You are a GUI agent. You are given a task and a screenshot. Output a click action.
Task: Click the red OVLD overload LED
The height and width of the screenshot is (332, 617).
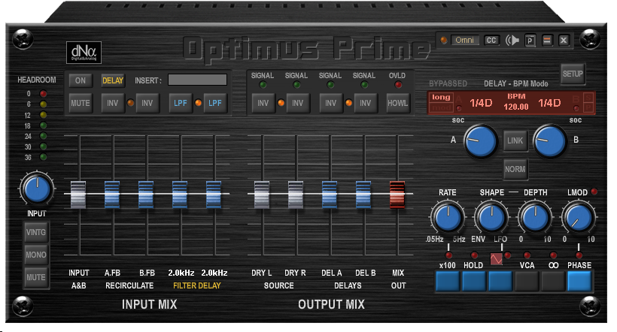[398, 84]
